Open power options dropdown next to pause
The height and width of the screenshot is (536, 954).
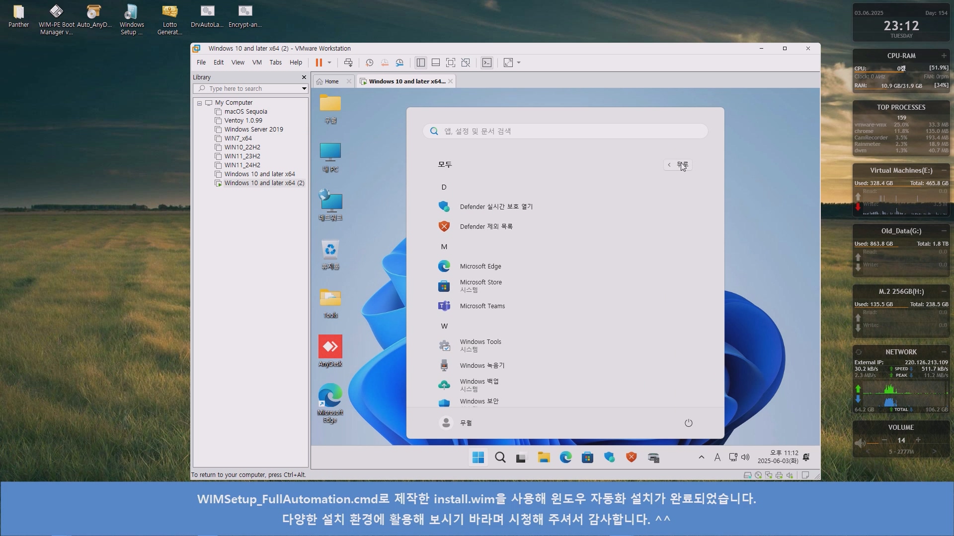click(329, 63)
